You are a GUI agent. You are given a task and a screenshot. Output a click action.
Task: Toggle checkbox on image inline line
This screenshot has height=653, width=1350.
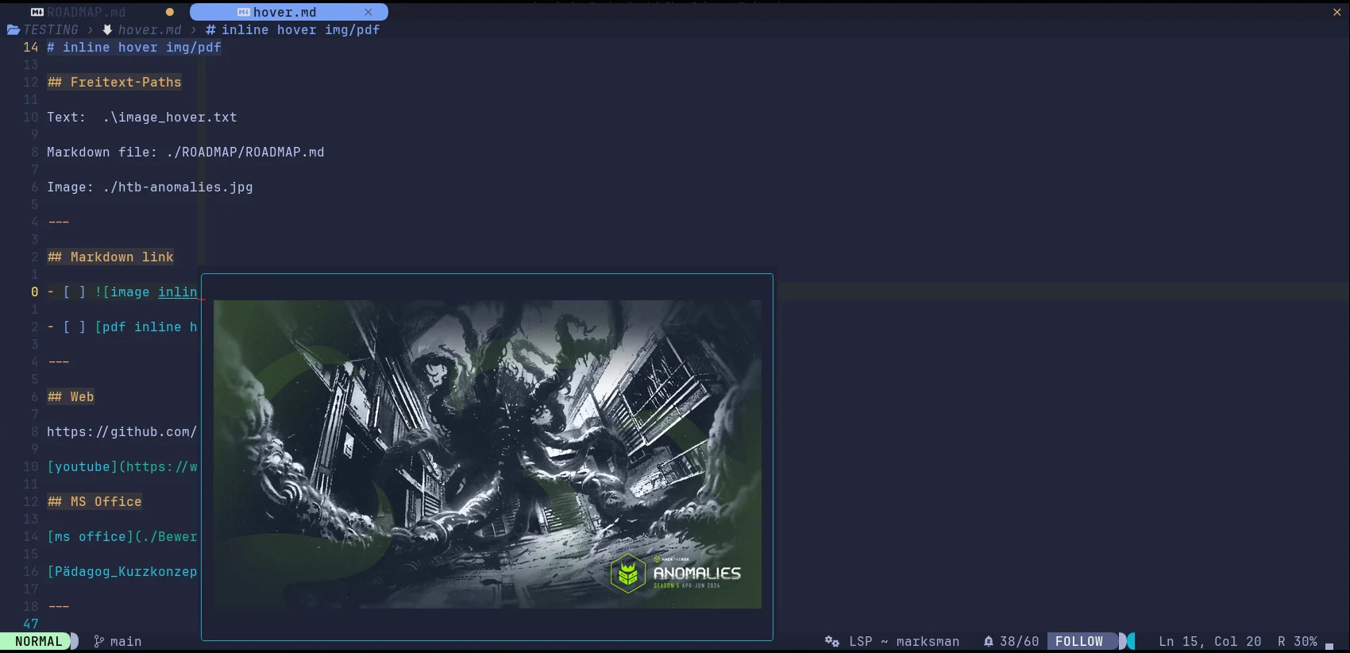click(75, 292)
